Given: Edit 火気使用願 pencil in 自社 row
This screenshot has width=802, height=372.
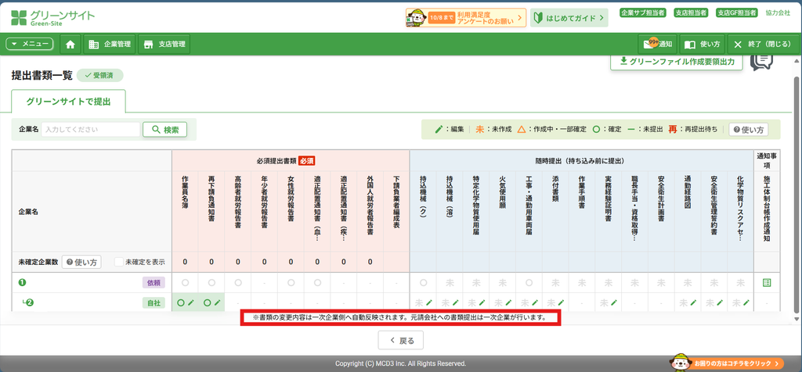Looking at the screenshot, I should pos(508,302).
